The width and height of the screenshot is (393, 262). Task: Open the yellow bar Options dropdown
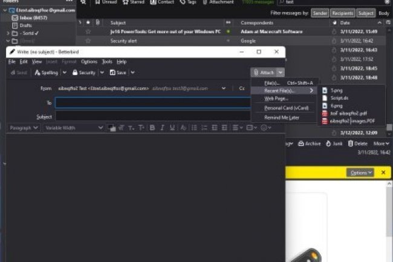point(361,172)
